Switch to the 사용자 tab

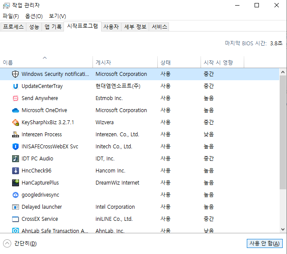point(111,27)
